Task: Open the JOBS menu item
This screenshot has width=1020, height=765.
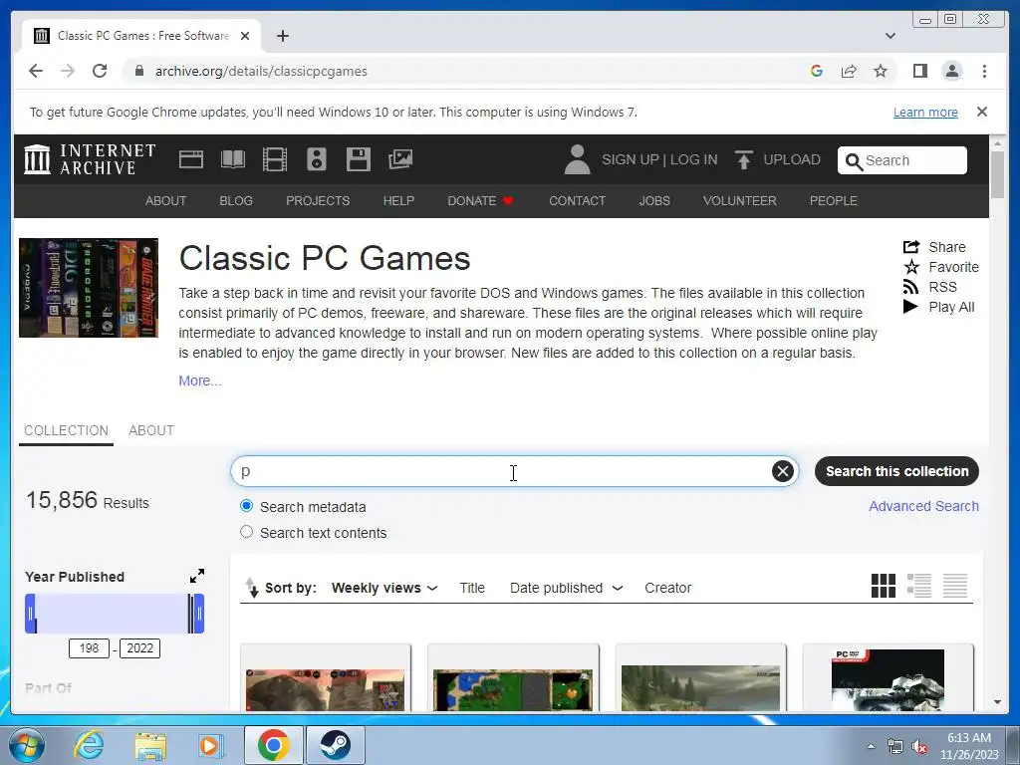Action: pos(653,201)
